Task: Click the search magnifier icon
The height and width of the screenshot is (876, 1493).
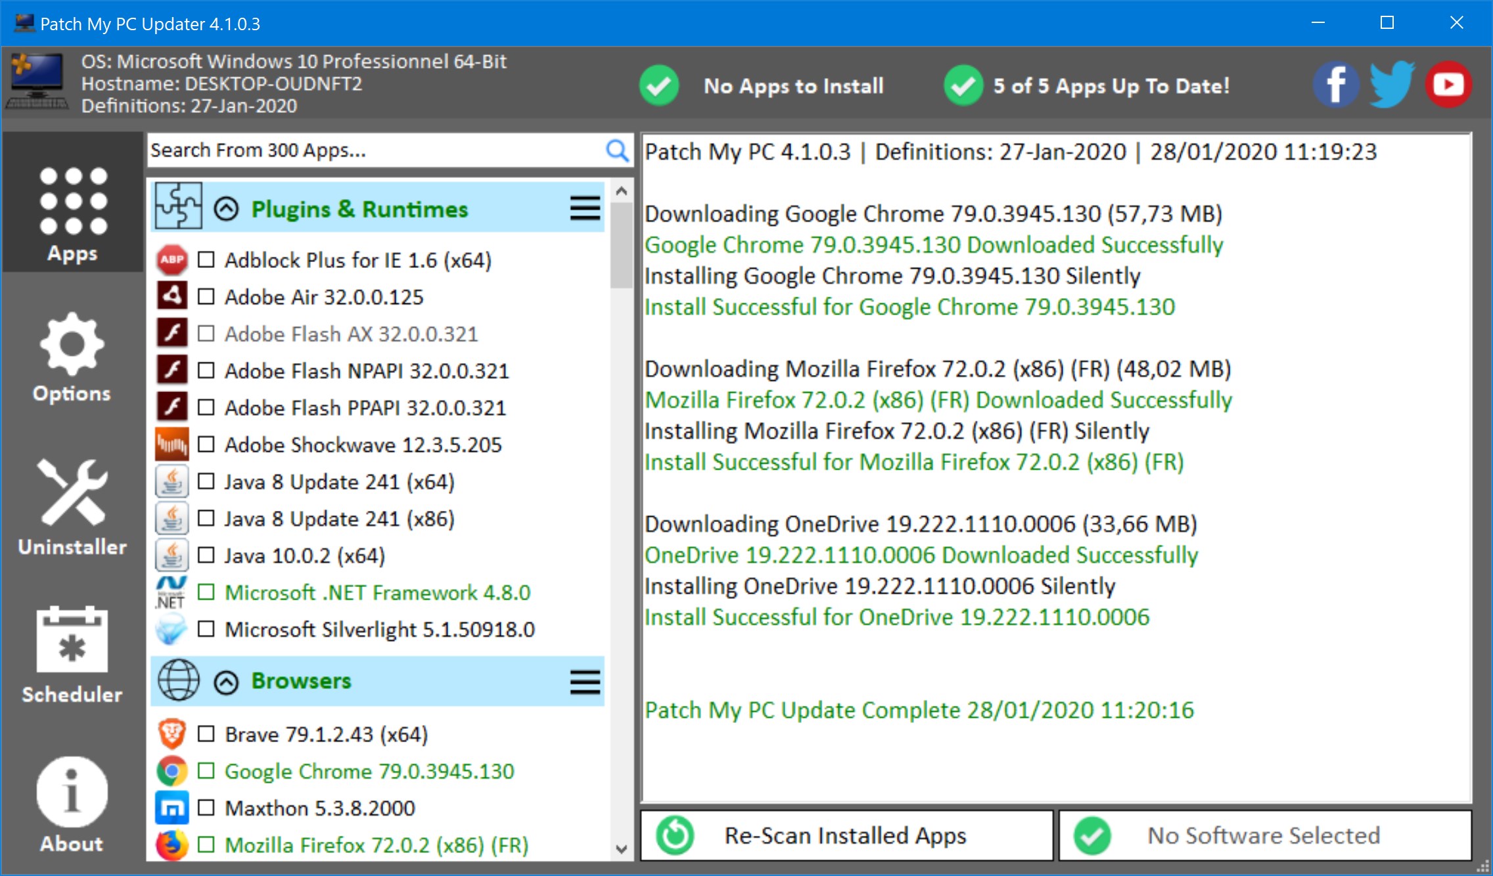Action: (617, 150)
